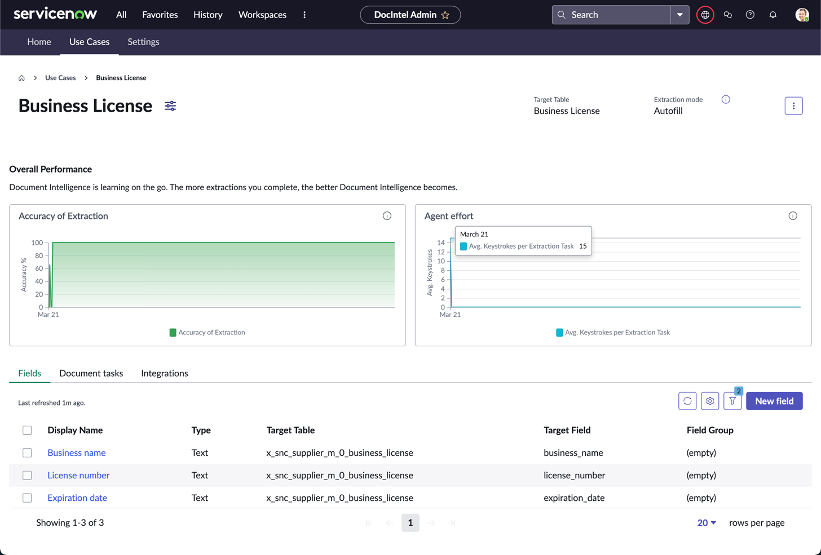Open the help question mark icon
Viewport: 821px width, 555px height.
coord(750,15)
